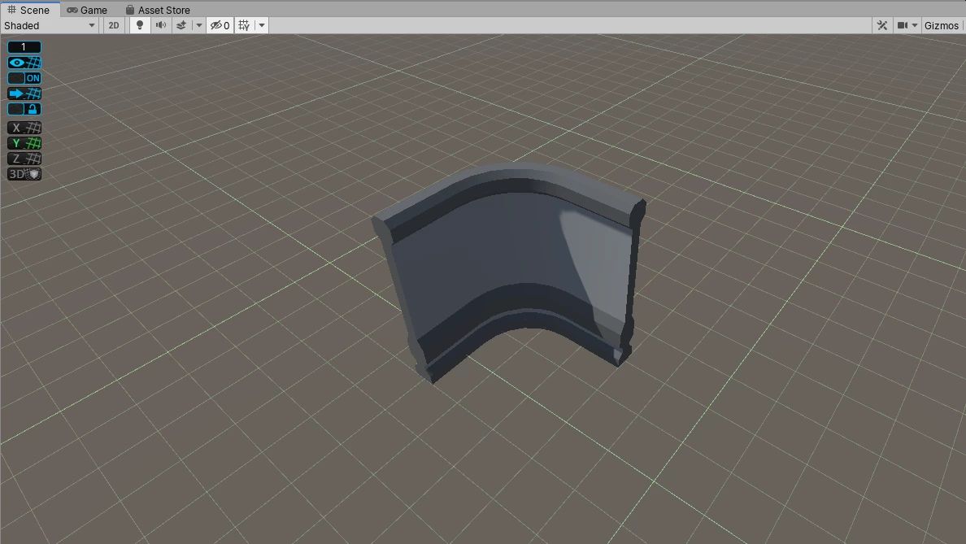Click the 3D perspective grid button
Screen dimensions: 966x544
click(x=24, y=174)
